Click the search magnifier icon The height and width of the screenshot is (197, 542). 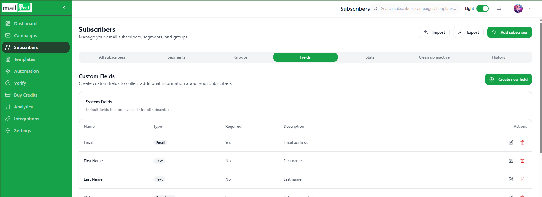375,8
